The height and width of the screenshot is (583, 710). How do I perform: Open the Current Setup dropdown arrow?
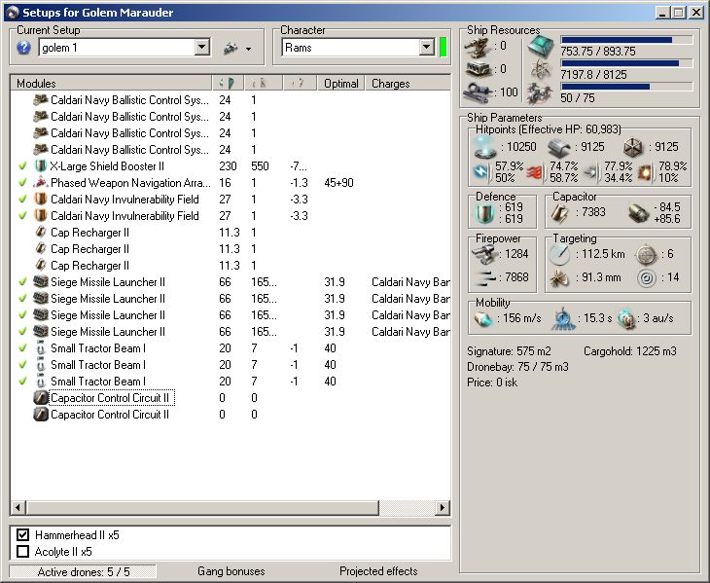click(202, 47)
